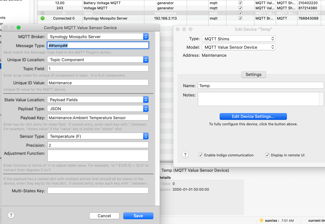This screenshot has width=325, height=224.
Task: Click Connected 0 state cell
Action: [x=64, y=18]
